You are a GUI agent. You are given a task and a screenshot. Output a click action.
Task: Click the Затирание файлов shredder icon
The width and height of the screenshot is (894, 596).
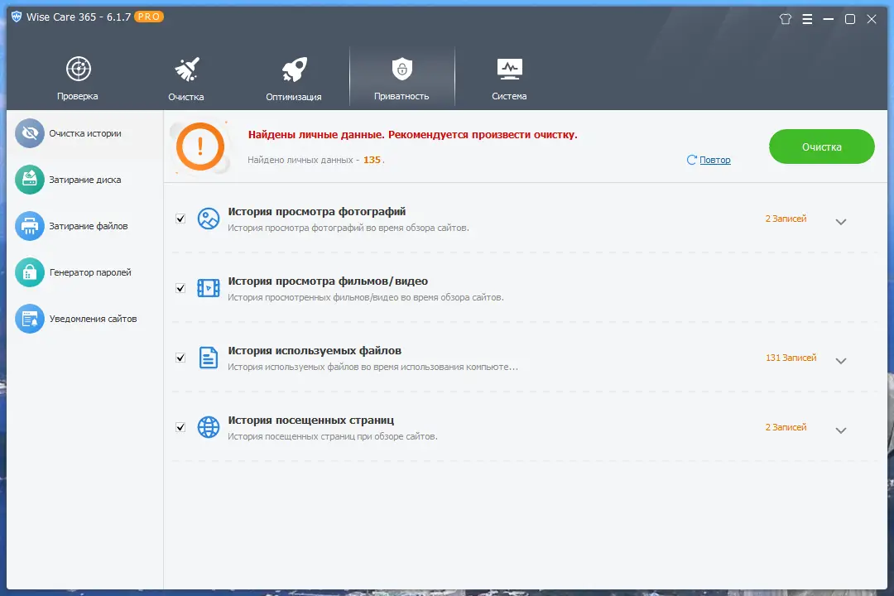[x=30, y=226]
